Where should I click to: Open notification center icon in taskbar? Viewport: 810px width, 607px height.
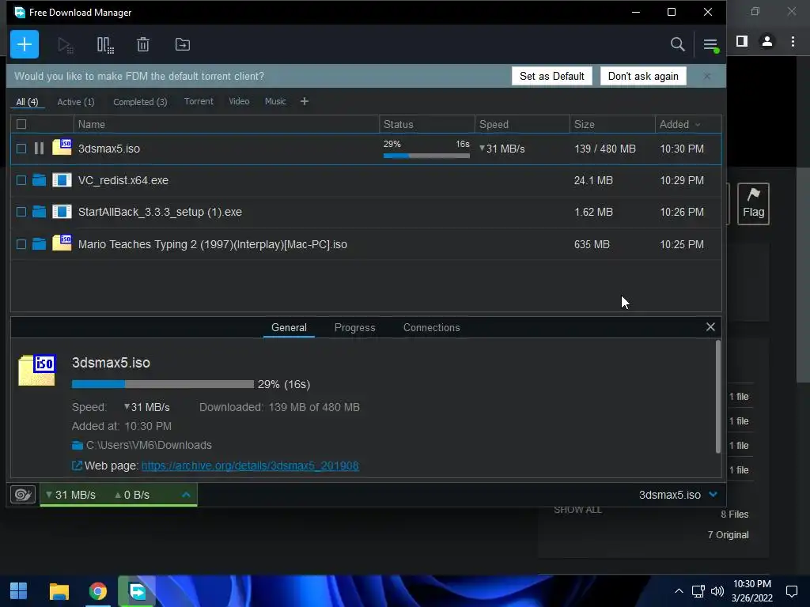point(791,591)
